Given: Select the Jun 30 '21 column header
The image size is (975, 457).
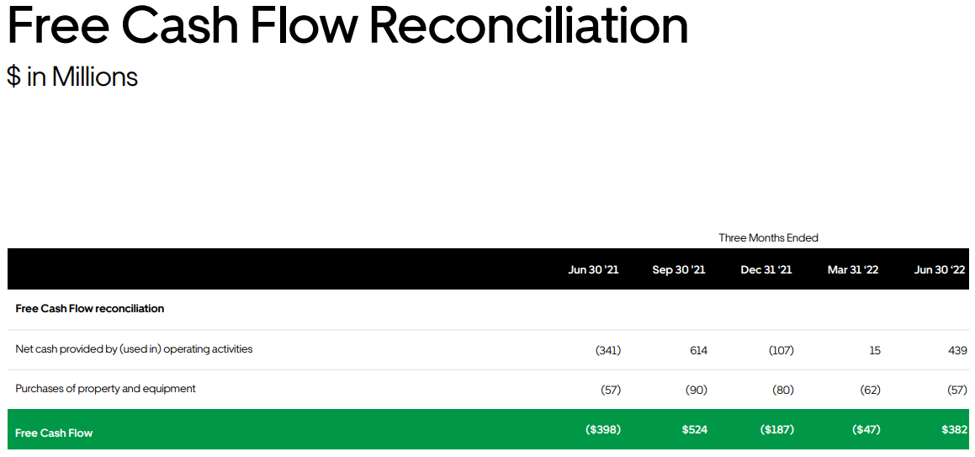Looking at the screenshot, I should pos(593,270).
